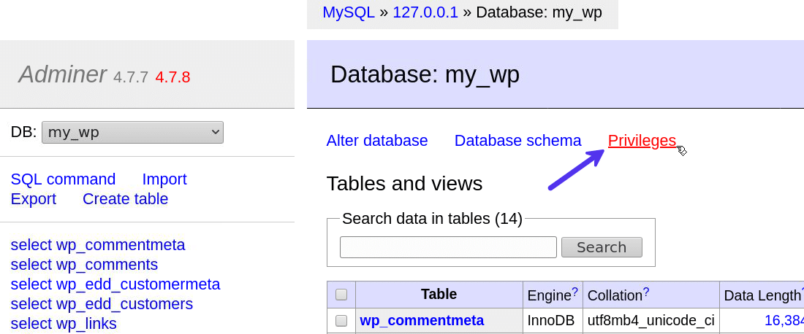Open the SQL command page
804x334 pixels.
(x=63, y=179)
